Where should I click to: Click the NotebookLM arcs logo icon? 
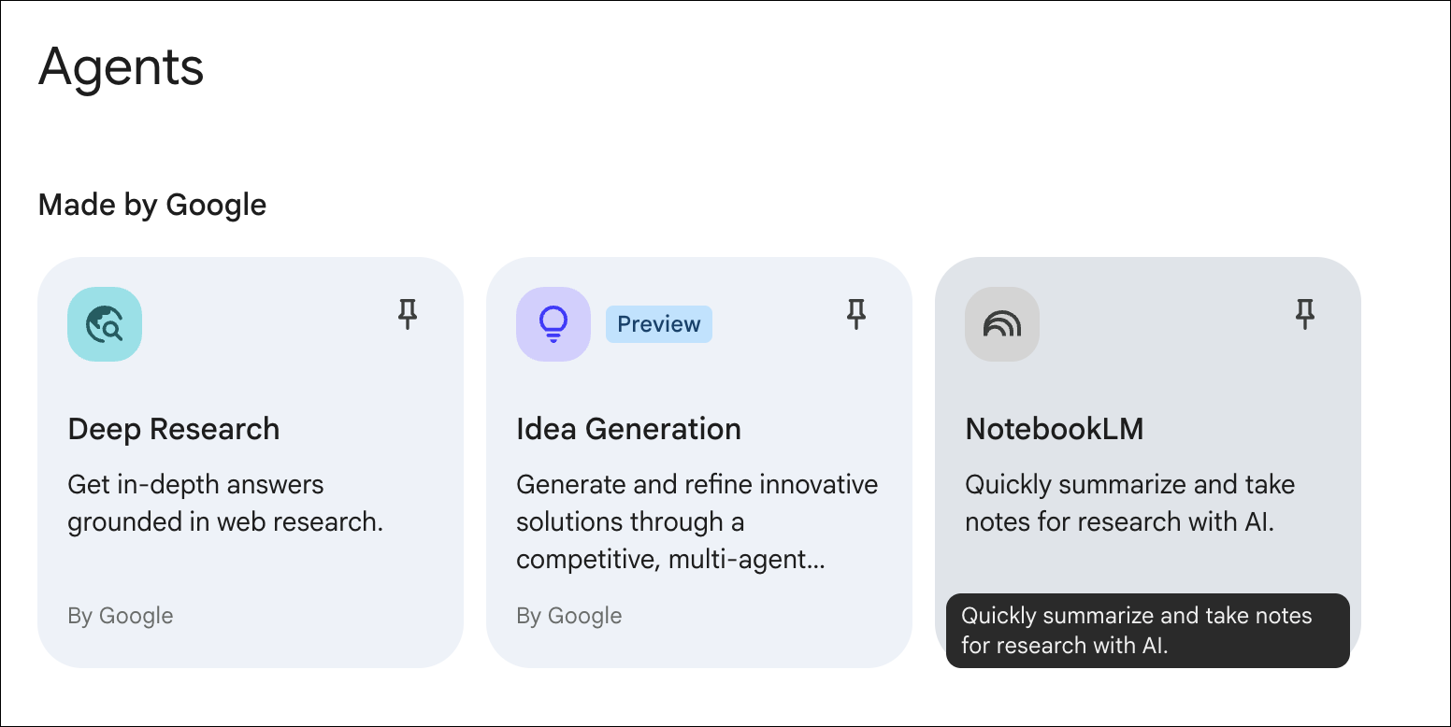click(x=1002, y=324)
